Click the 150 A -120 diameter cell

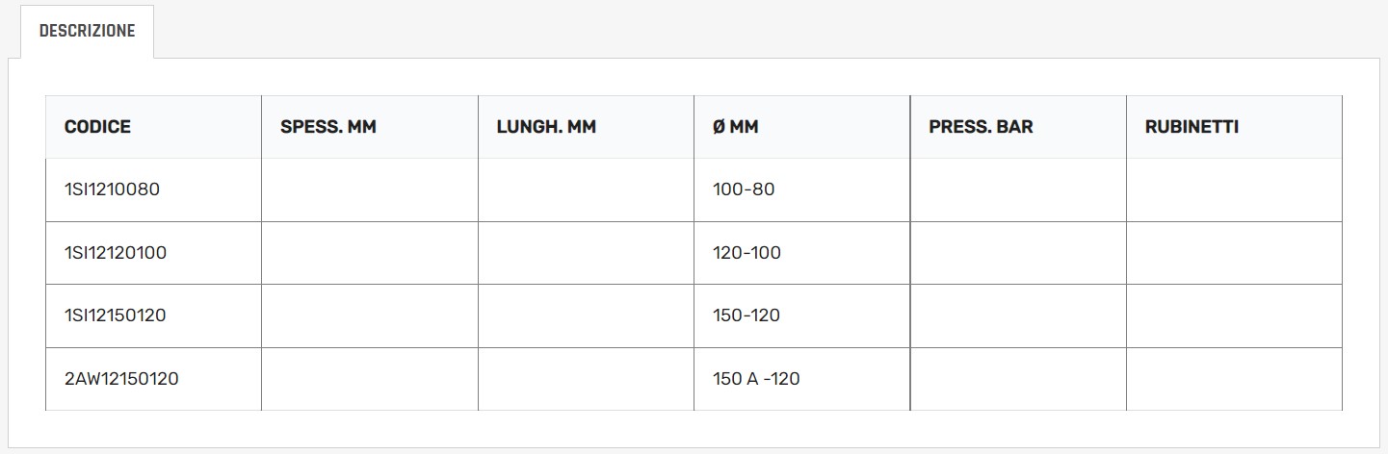point(756,379)
